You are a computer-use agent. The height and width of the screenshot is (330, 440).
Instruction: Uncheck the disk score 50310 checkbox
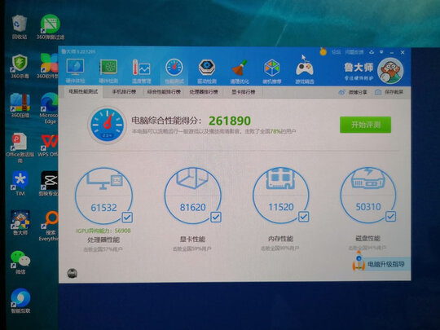[x=390, y=216]
